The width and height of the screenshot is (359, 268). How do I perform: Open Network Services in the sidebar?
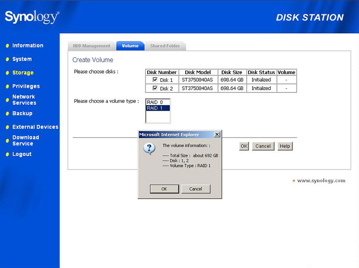[24, 100]
